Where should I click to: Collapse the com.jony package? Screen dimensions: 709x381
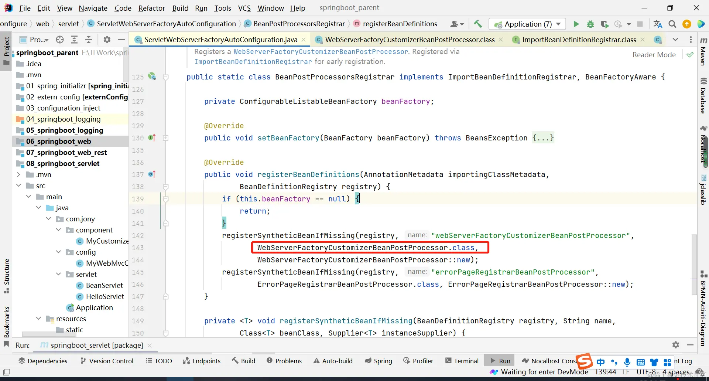click(48, 219)
